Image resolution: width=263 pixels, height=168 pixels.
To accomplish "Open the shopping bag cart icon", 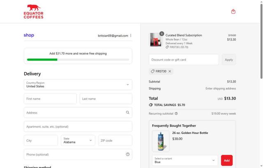I will tap(233, 11).
